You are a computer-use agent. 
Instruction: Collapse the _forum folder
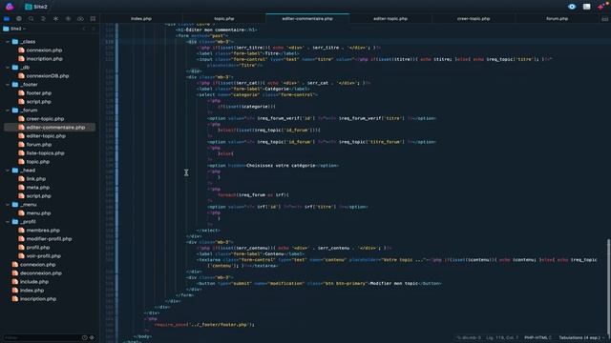click(8, 111)
